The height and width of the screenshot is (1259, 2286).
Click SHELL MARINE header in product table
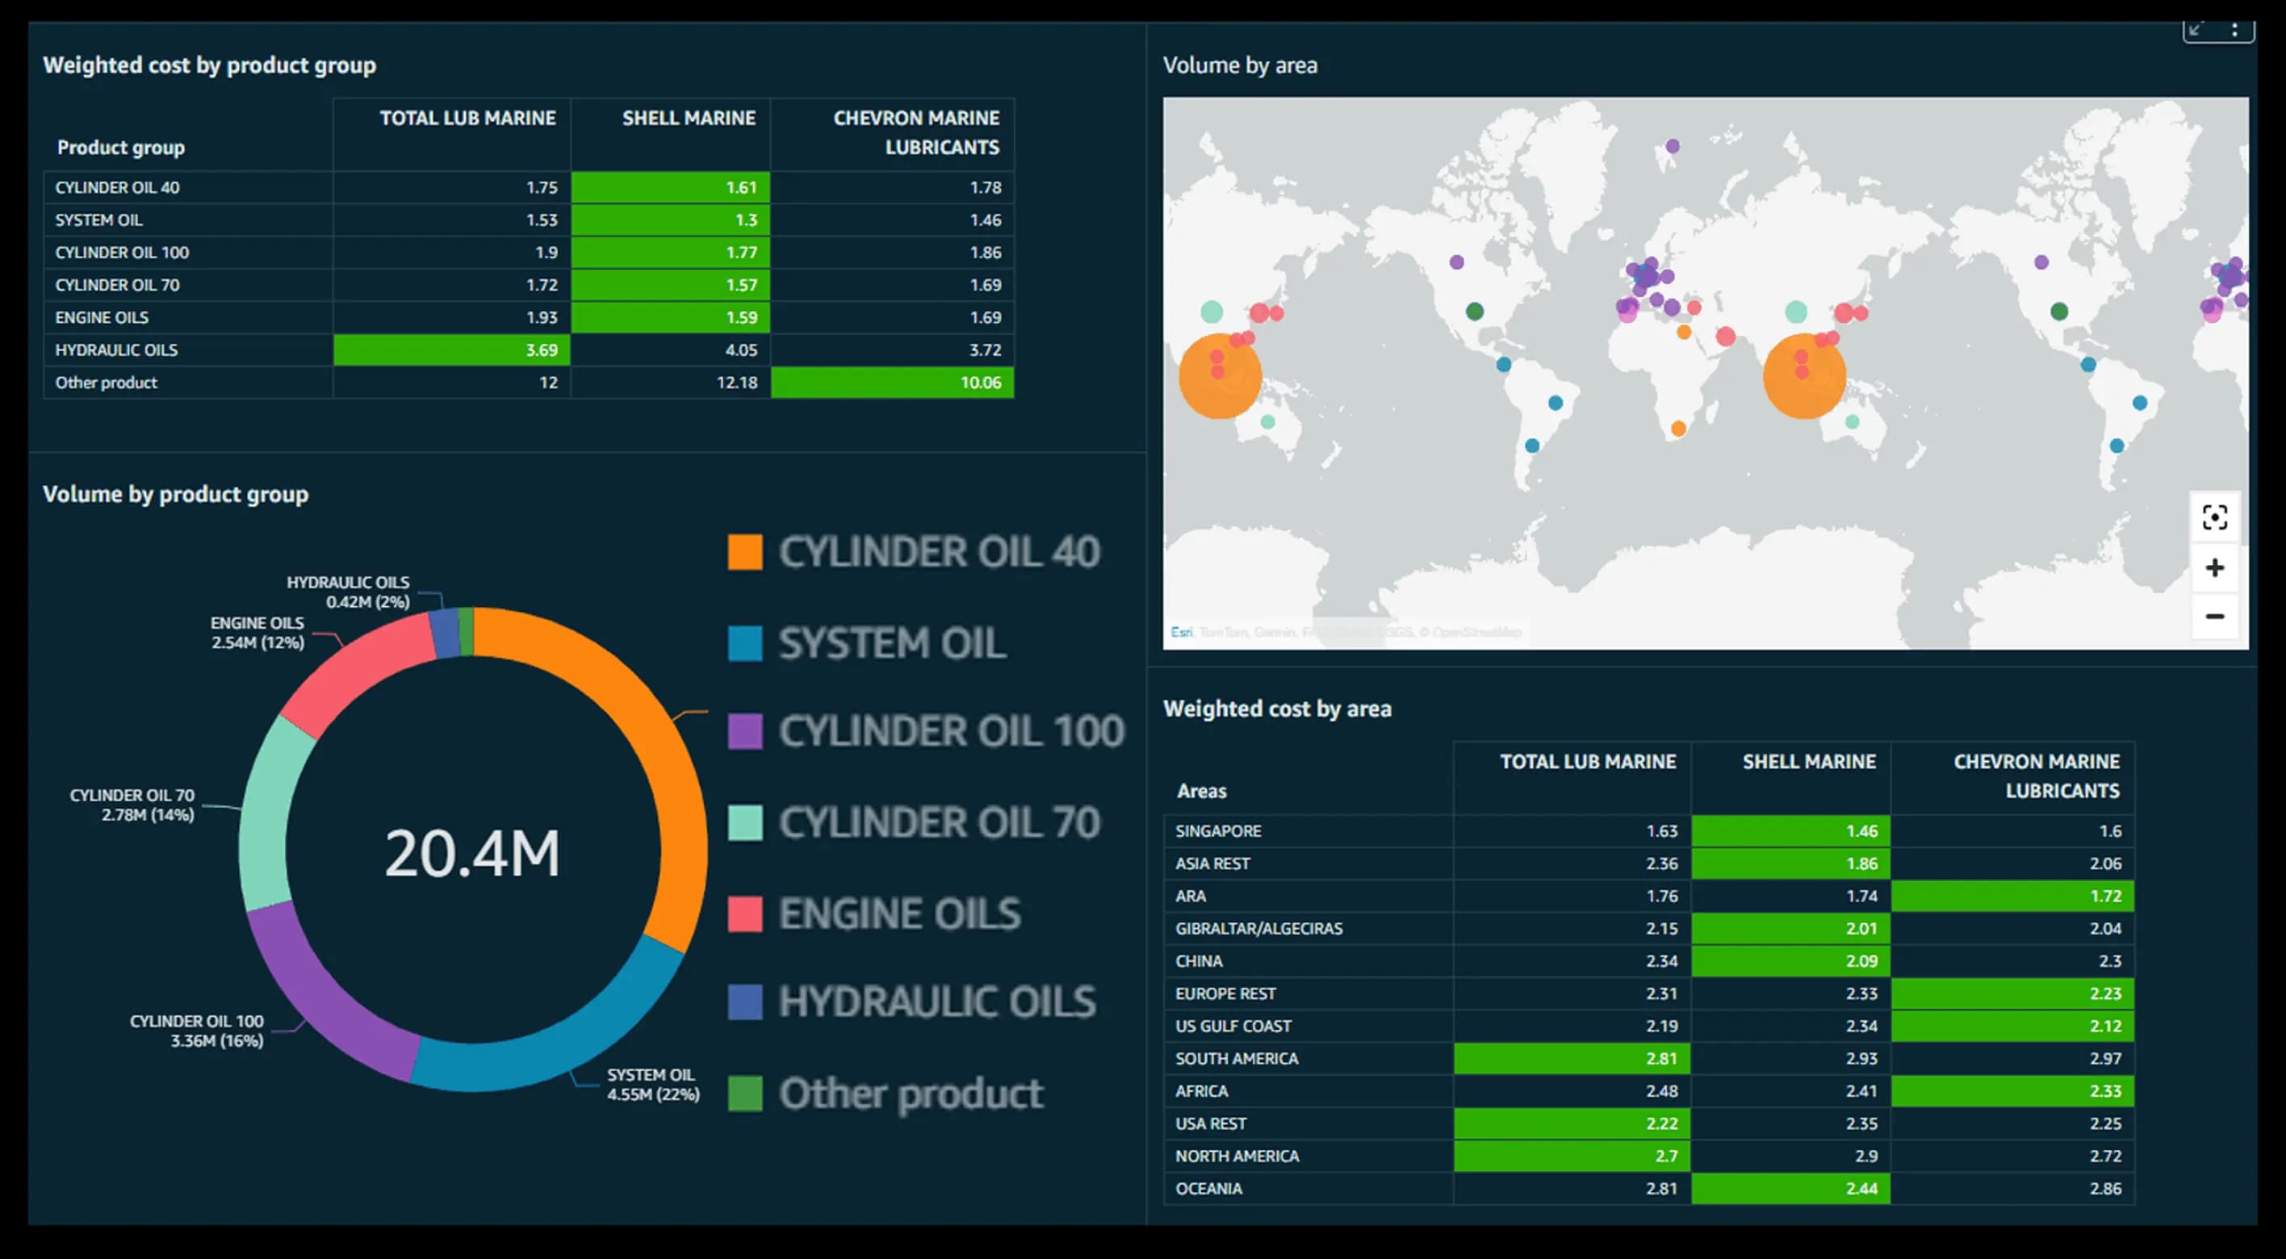coord(689,118)
